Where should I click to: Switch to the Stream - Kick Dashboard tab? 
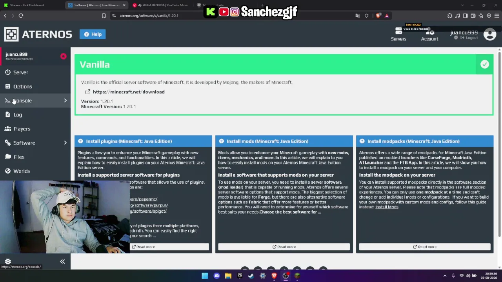(31, 5)
